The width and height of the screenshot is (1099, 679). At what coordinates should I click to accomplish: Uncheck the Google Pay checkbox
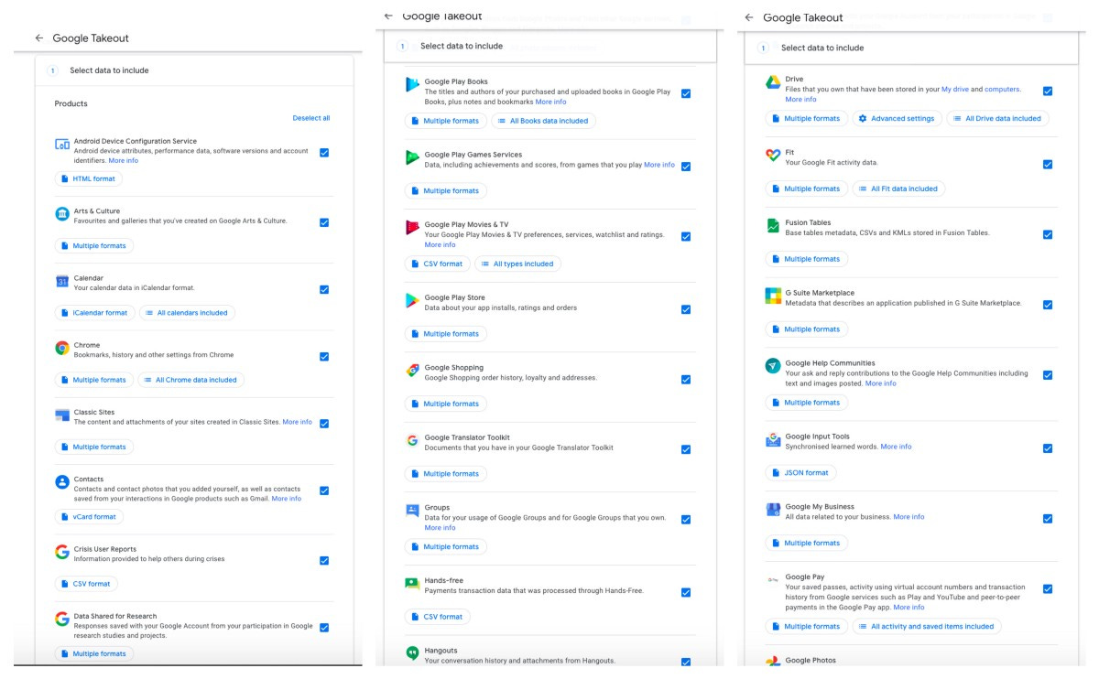1048,589
